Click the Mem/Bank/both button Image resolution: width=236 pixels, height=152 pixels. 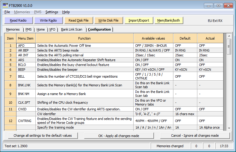coord(169,20)
